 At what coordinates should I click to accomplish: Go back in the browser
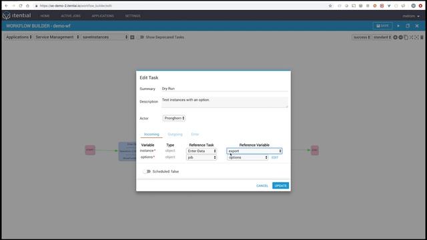point(6,5)
